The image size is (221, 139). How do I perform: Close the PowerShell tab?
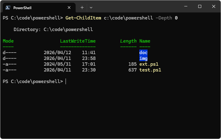(69, 8)
